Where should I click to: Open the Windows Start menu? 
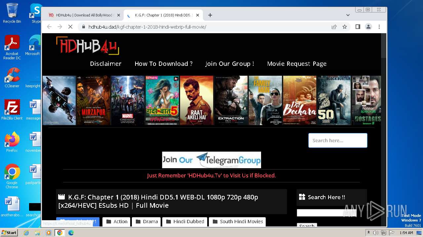9,232
